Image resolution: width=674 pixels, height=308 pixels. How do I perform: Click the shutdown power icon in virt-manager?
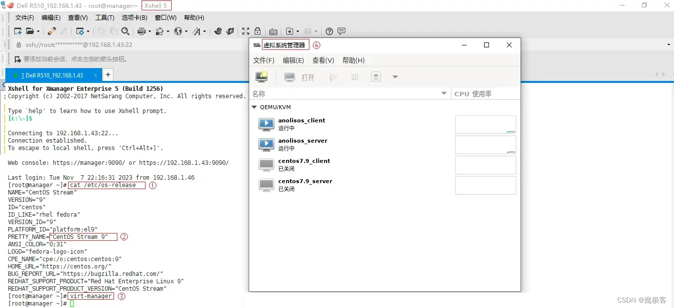tap(376, 77)
